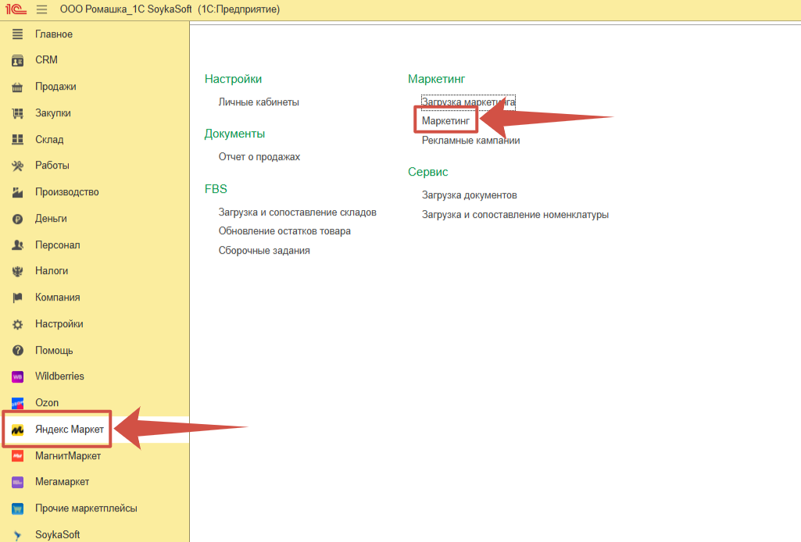Click the Продажи basket icon

pos(17,87)
